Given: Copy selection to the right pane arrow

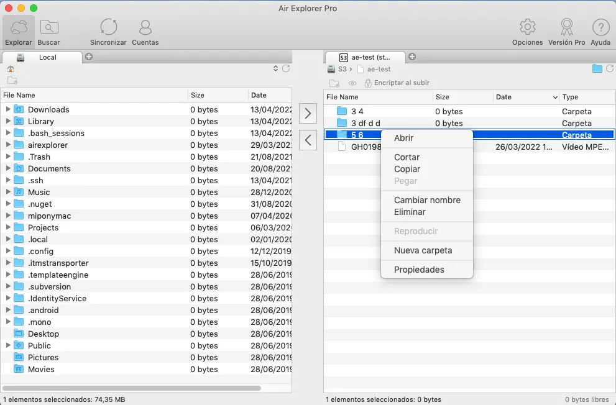Looking at the screenshot, I should 308,114.
